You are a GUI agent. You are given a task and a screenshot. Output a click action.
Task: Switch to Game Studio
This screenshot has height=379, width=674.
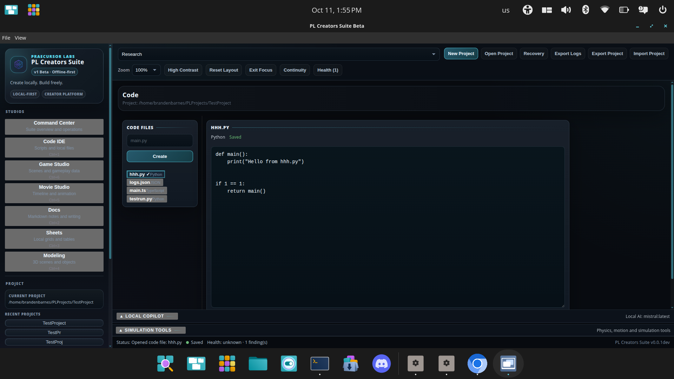click(54, 170)
